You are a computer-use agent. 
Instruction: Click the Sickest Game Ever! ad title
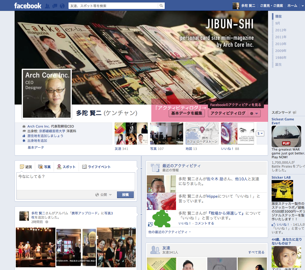[283, 121]
